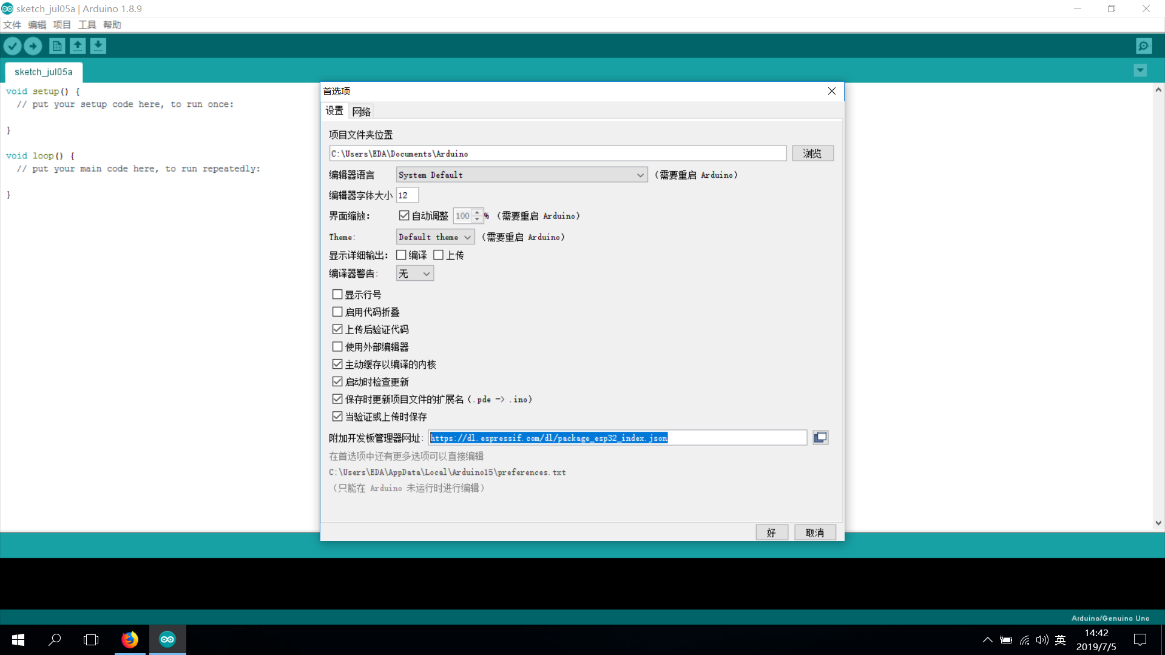1165x655 pixels.
Task: Click the Verify checkmark toolbar icon
Action: click(13, 46)
